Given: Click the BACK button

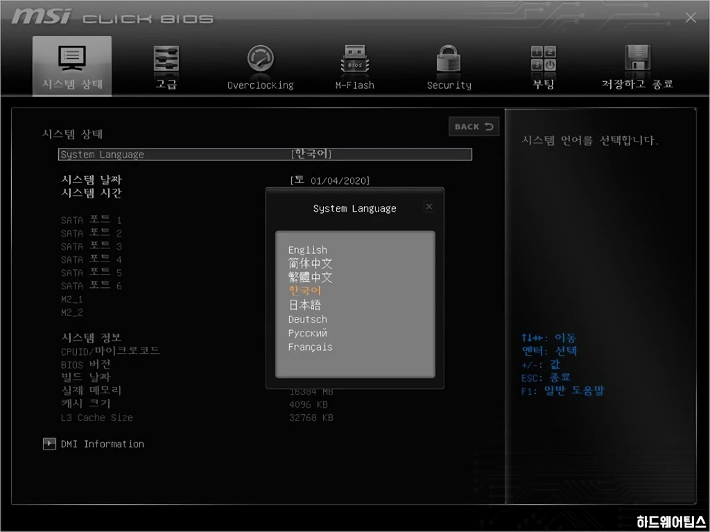Looking at the screenshot, I should [474, 126].
